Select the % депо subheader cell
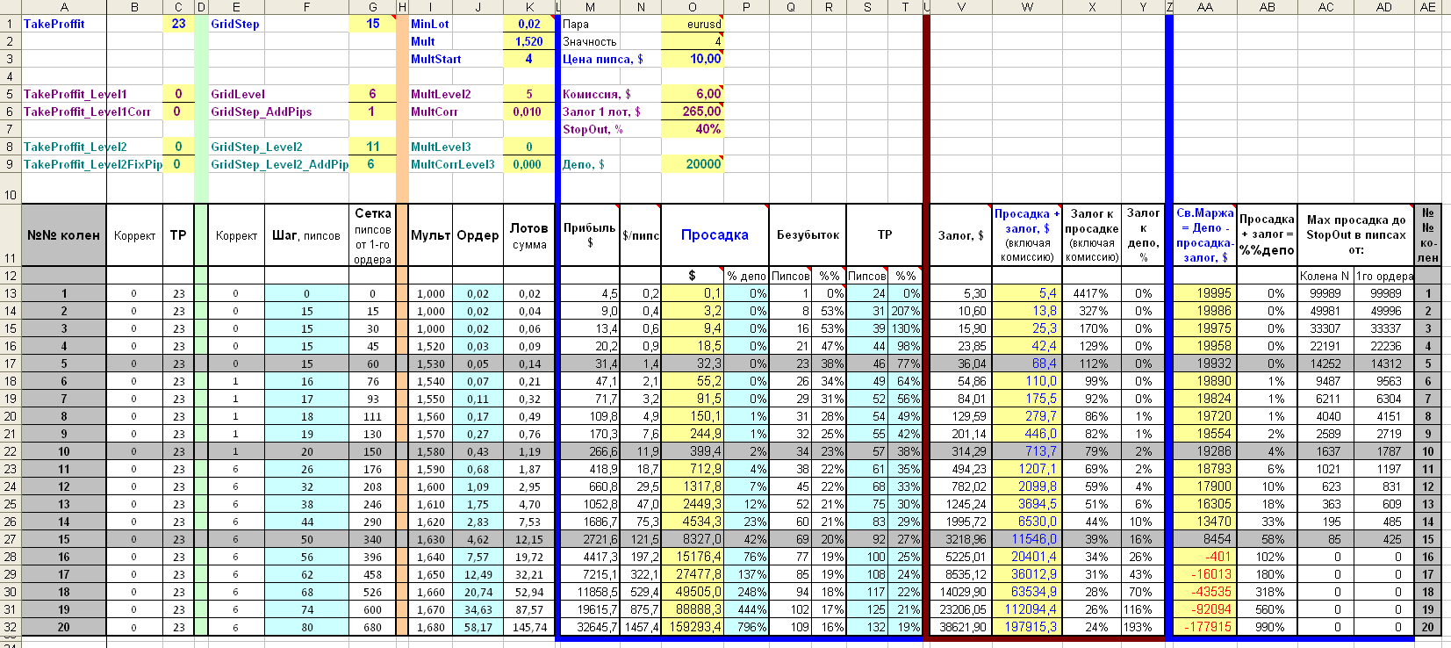1451x648 pixels. coord(746,276)
